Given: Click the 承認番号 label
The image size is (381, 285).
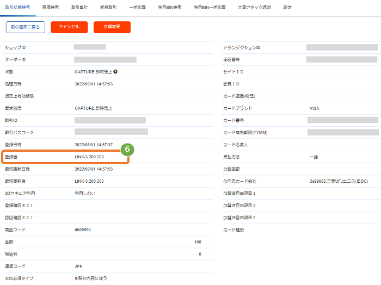Looking at the screenshot, I should [x=231, y=60].
